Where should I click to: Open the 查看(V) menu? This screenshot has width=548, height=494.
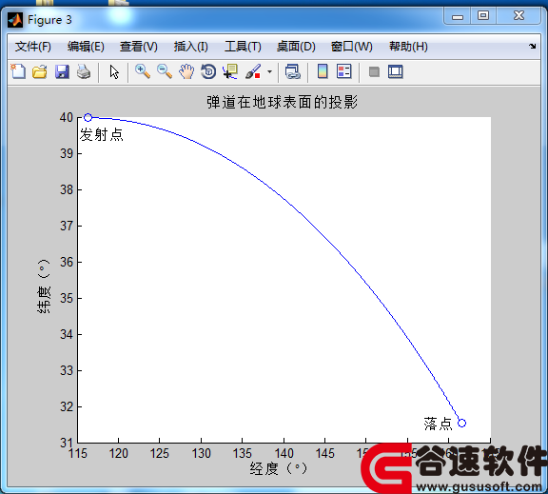pos(138,47)
